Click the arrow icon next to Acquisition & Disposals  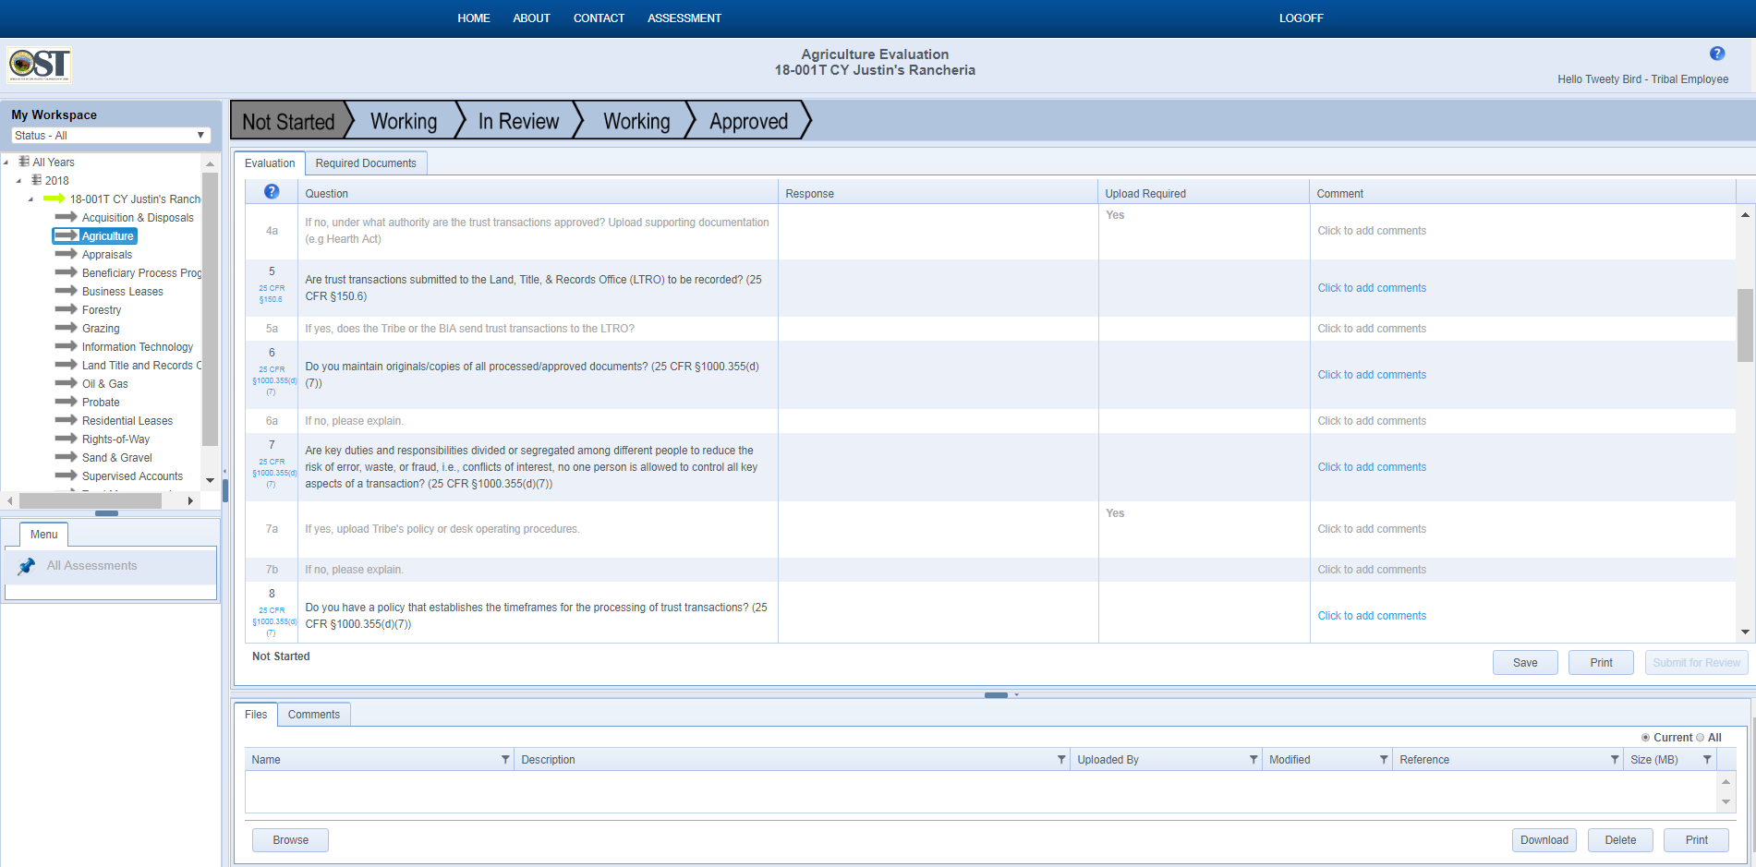[x=66, y=217]
